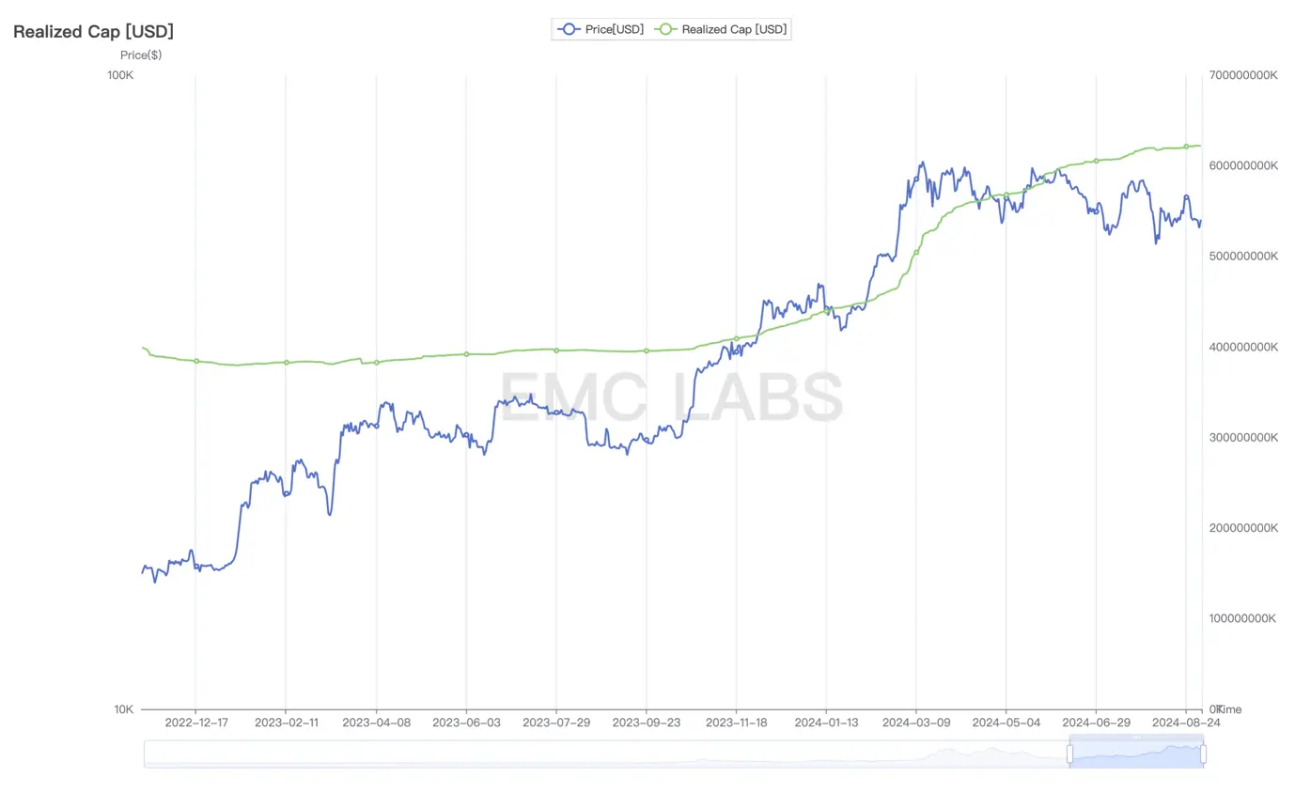Select the green marker above 2023-06-03
The height and width of the screenshot is (794, 1295).
pyautogui.click(x=465, y=354)
